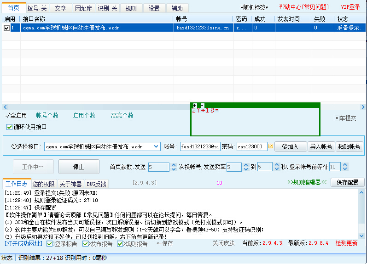The width and height of the screenshot is (367, 264).
Task: Open the 网址库 tab
Action: point(83,8)
